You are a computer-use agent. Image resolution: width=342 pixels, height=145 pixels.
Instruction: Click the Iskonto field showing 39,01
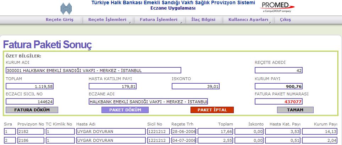[x=195, y=87]
